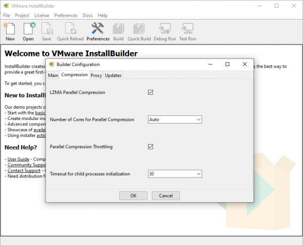The height and width of the screenshot is (246, 303).
Task: Confirm settings with the OK button
Action: 133,196
